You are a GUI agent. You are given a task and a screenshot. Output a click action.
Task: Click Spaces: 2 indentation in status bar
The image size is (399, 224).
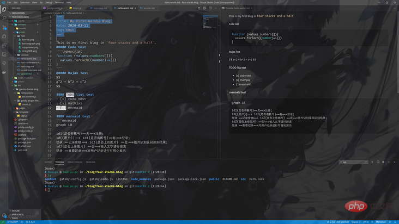(356, 222)
